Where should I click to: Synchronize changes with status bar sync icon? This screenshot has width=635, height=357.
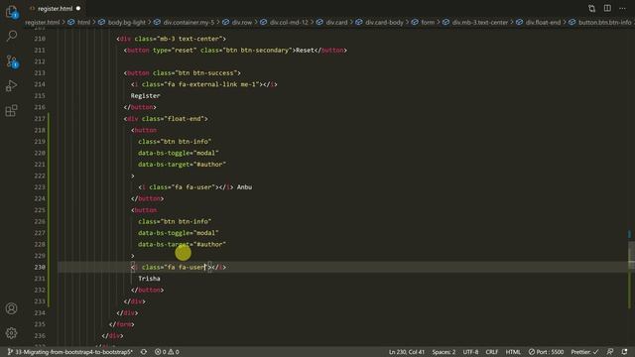click(143, 352)
